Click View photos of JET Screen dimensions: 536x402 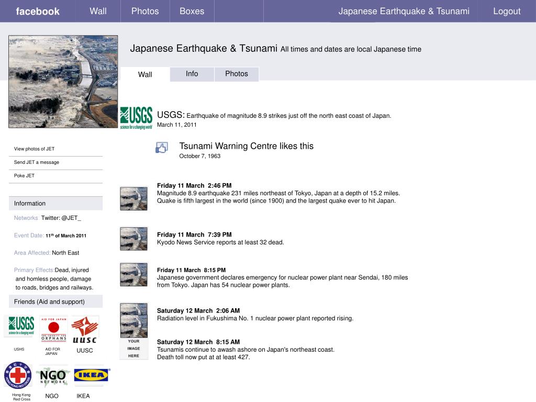[34, 149]
